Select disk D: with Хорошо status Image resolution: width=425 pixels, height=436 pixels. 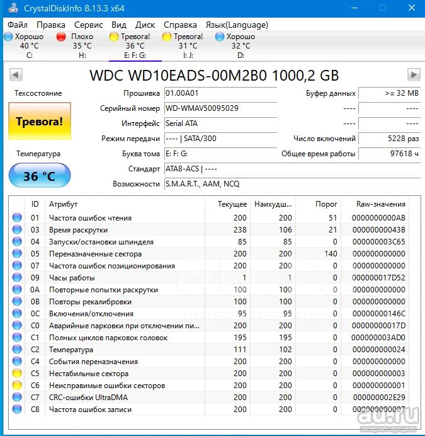pyautogui.click(x=241, y=45)
